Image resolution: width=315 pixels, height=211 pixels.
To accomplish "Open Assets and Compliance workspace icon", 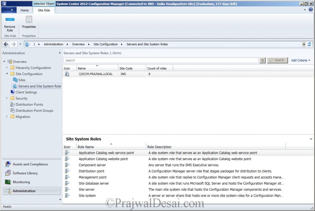I will (x=8, y=164).
